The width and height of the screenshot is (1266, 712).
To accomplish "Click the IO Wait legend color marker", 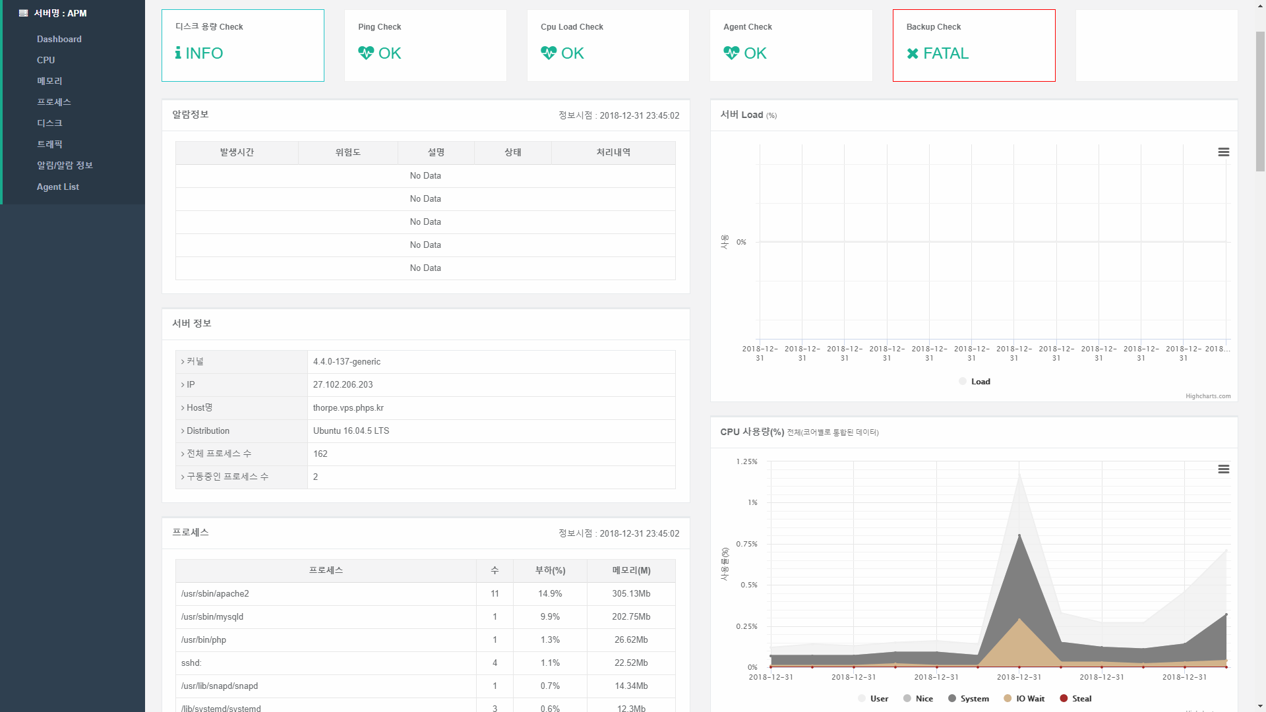I will point(1008,698).
